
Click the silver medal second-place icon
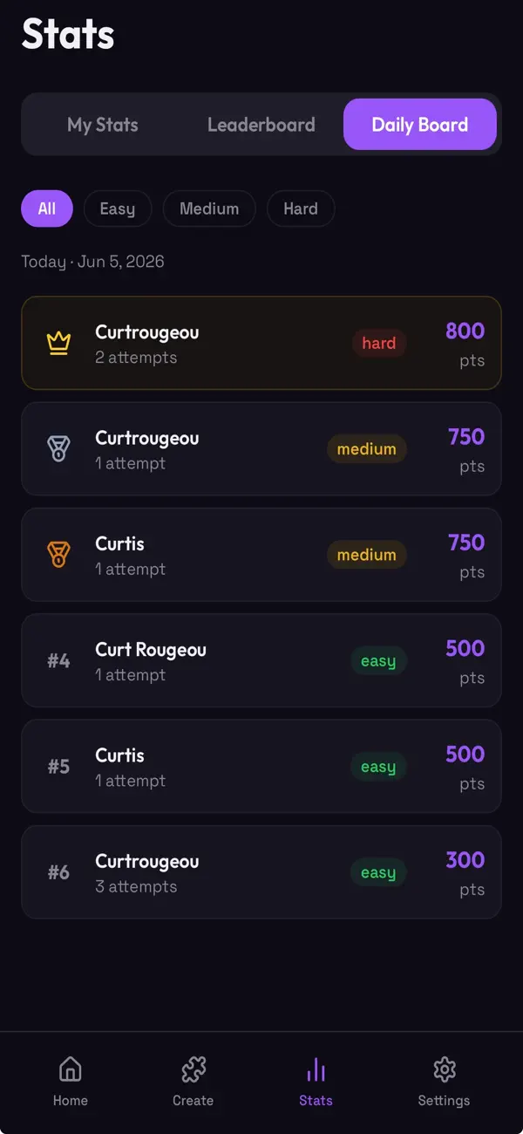coord(58,449)
